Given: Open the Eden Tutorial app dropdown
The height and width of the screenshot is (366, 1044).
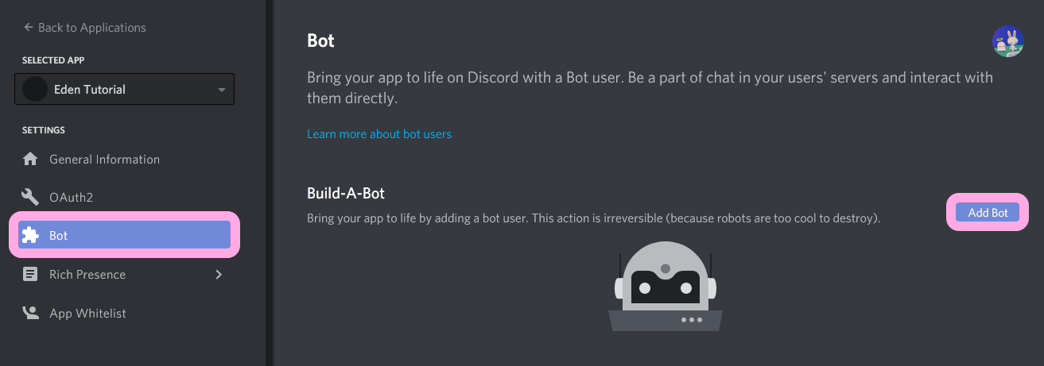Looking at the screenshot, I should 125,89.
